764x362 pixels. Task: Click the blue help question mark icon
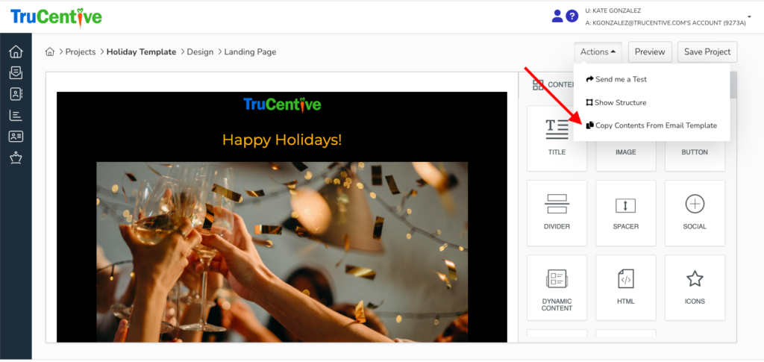572,16
